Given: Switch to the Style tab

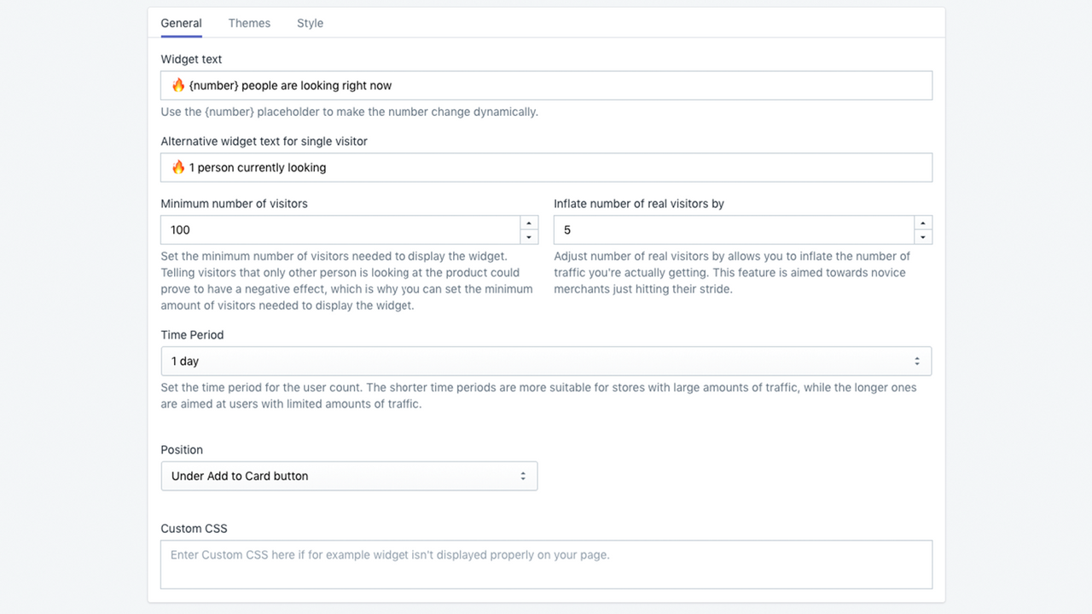Looking at the screenshot, I should point(310,23).
